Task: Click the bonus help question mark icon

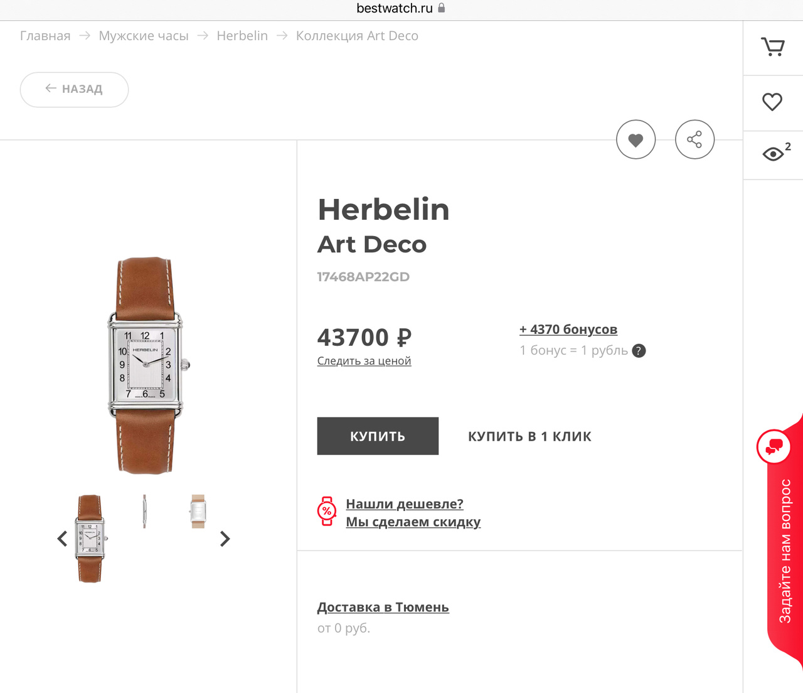Action: (x=639, y=351)
